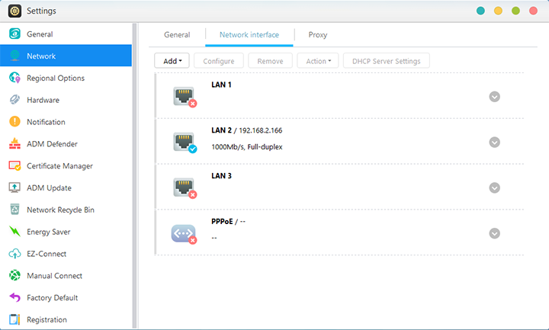Open the Add dropdown button
549x330 pixels.
pos(172,61)
